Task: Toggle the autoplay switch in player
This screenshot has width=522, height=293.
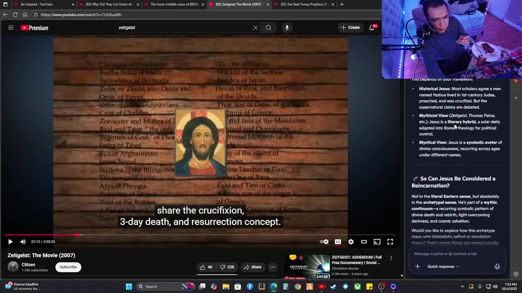Action: click(x=324, y=242)
